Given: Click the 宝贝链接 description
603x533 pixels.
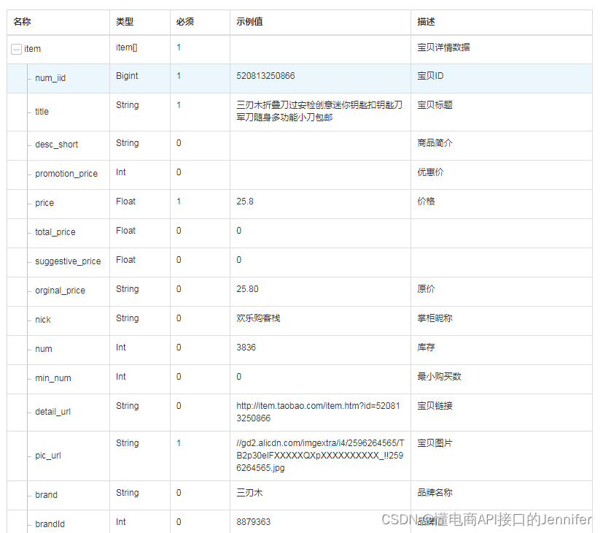Looking at the screenshot, I should click(x=435, y=406).
